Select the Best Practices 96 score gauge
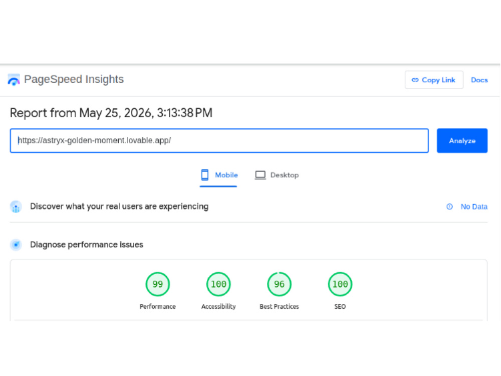This screenshot has height=376, width=501. click(x=279, y=284)
